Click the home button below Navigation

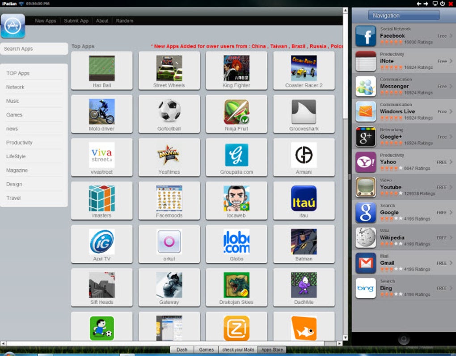(404, 339)
